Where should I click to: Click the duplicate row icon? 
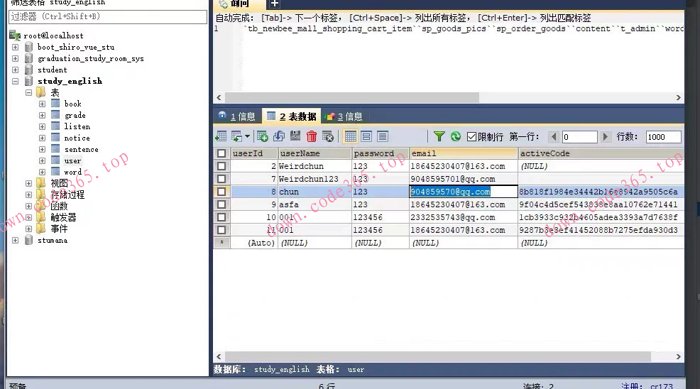[279, 136]
